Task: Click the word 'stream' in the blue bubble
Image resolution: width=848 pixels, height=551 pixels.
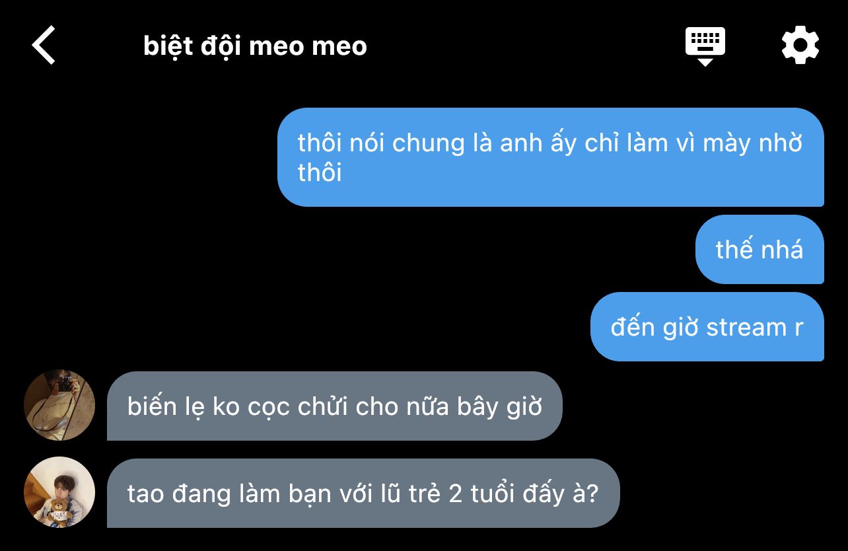Action: 736,328
